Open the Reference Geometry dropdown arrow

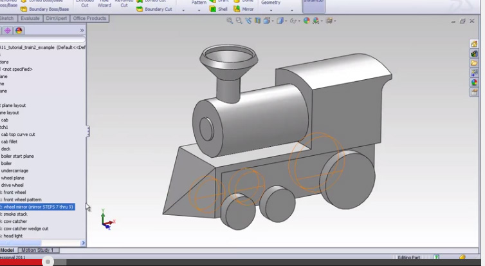271,10
